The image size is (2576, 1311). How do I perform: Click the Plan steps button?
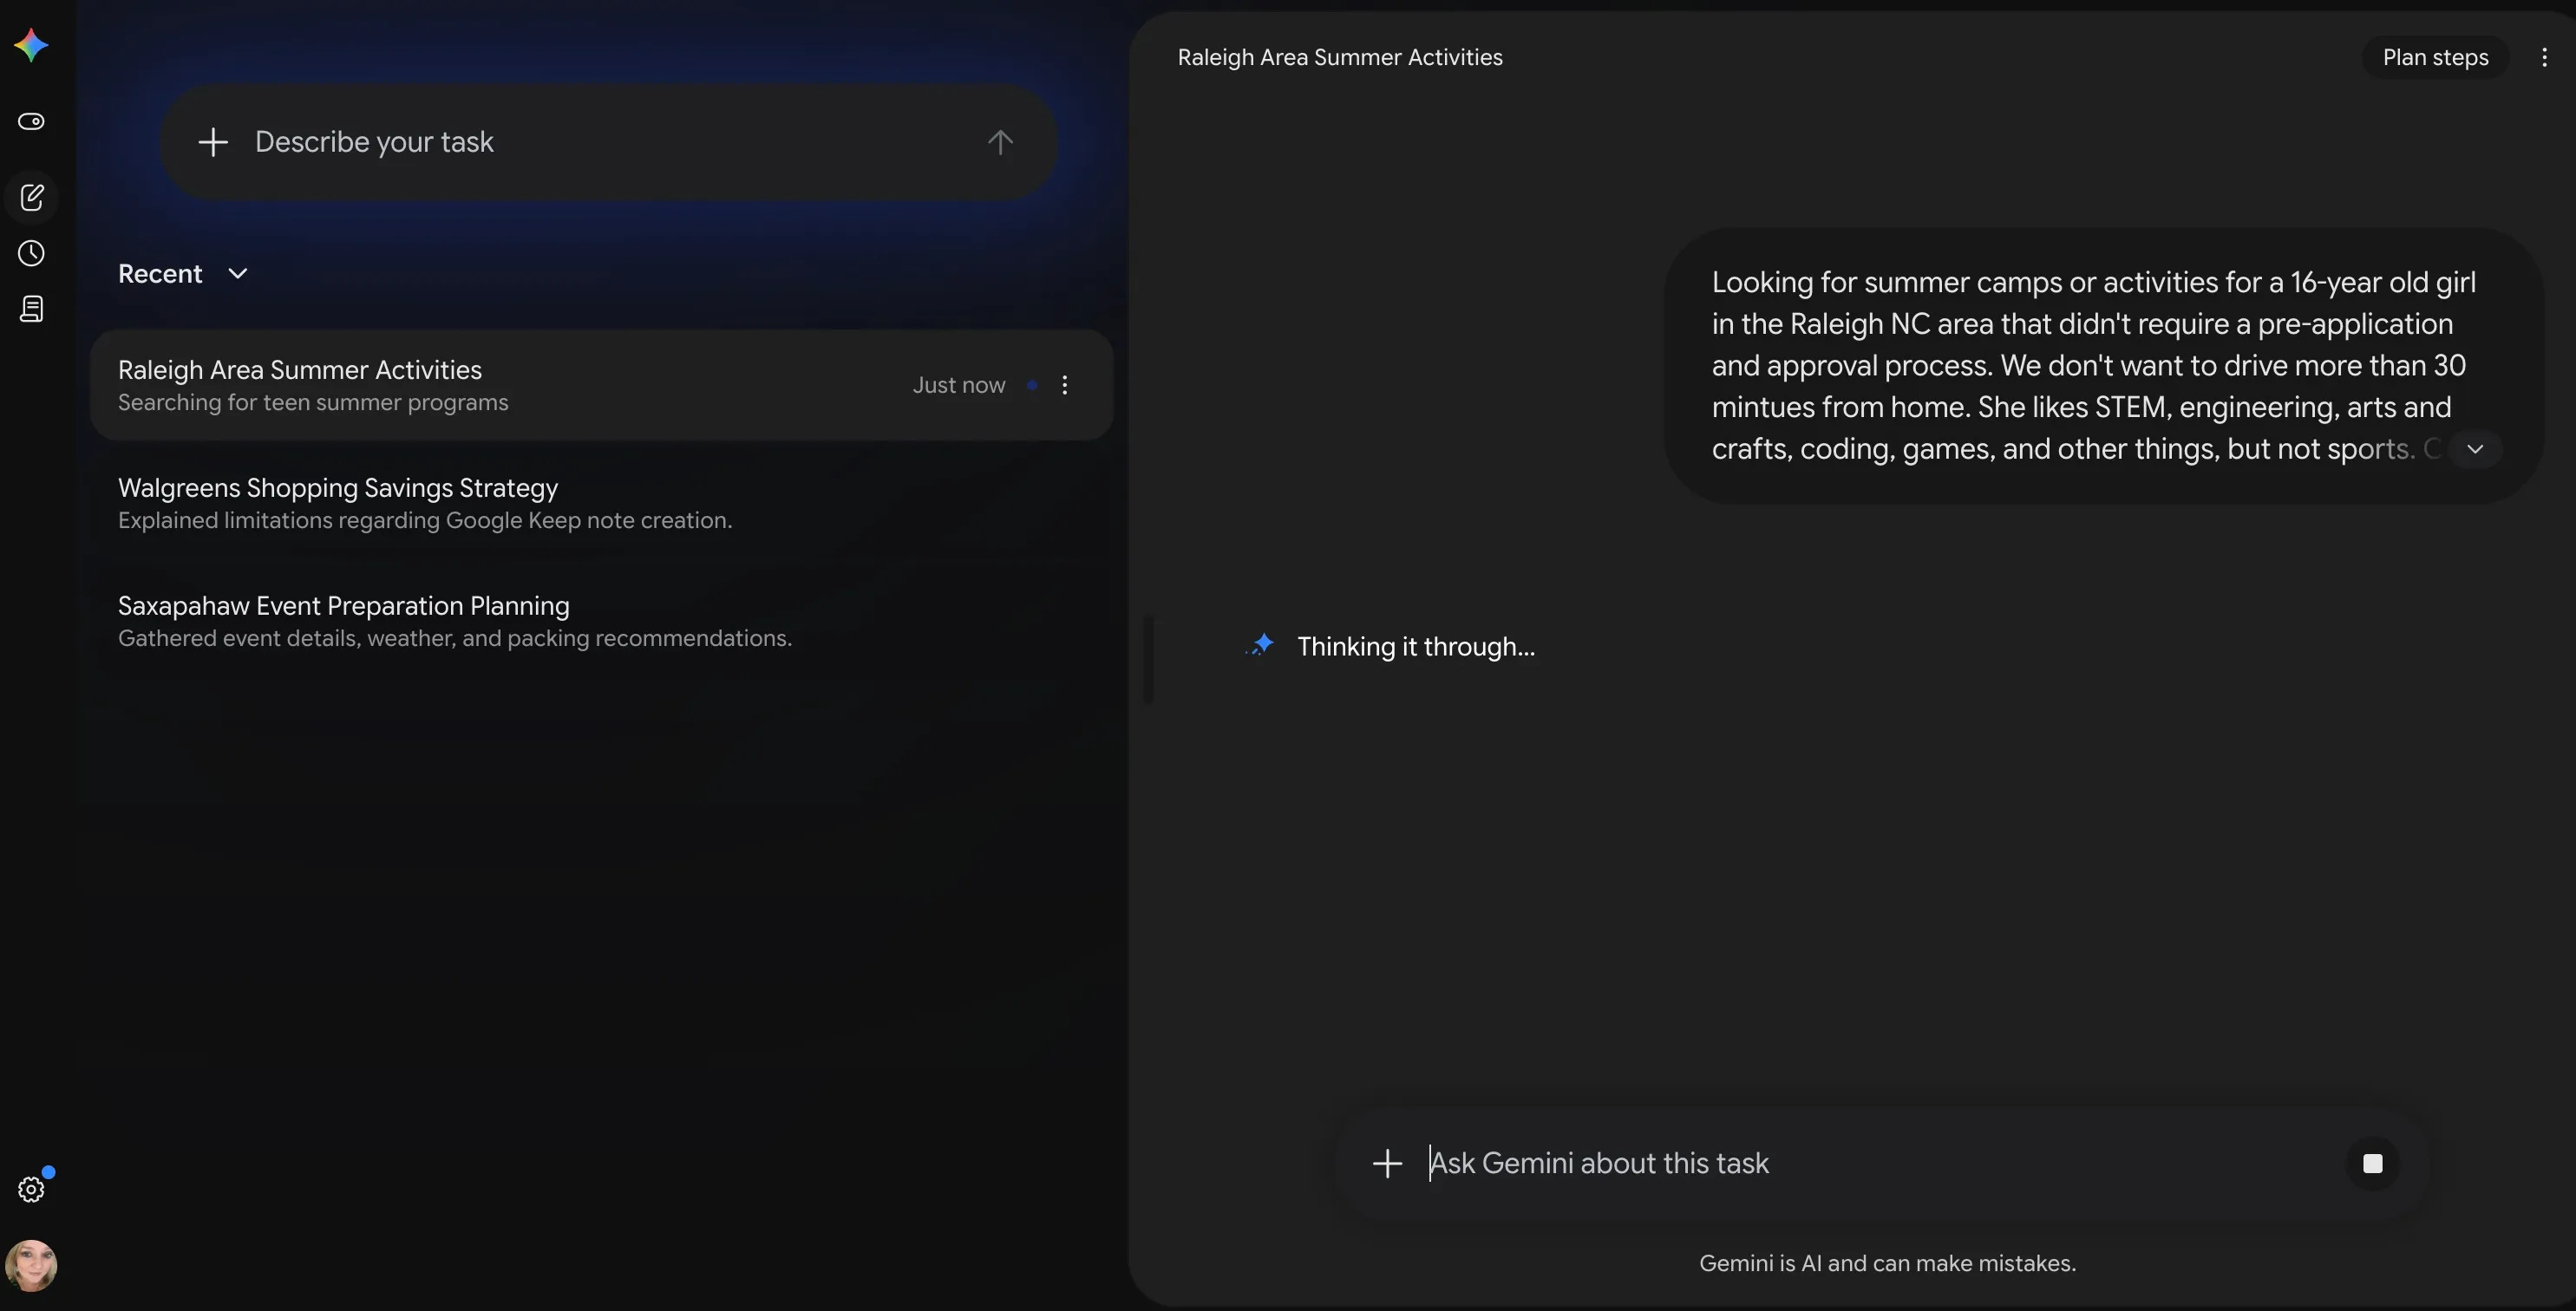coord(2436,57)
